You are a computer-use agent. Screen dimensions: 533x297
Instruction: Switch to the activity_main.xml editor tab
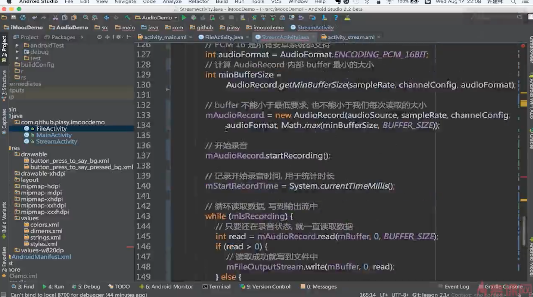[164, 37]
